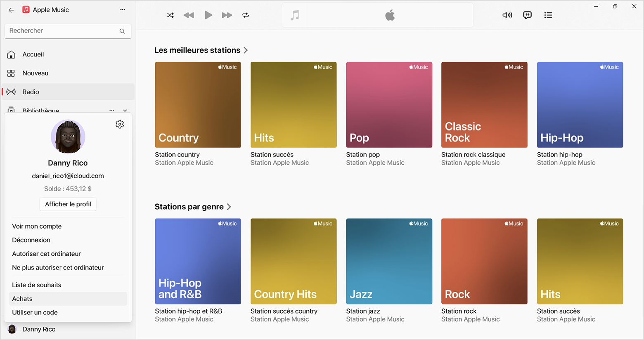Open the Country Hits station tile

(294, 261)
